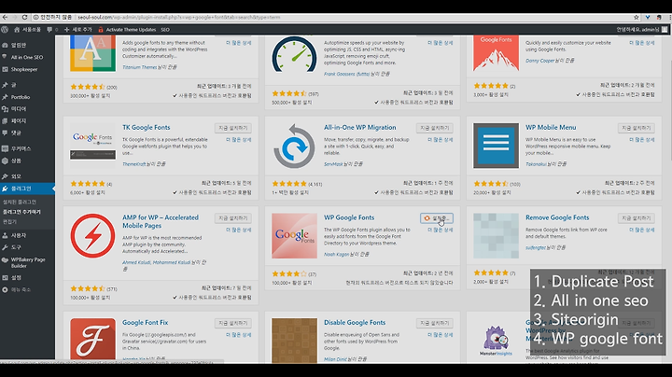
Task: Click the Tools wrench icon in the sidebar
Action: coord(6,247)
